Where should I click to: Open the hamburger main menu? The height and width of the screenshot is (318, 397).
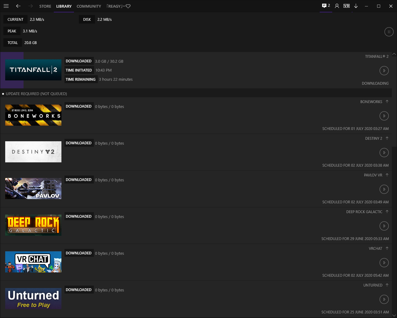click(x=6, y=6)
